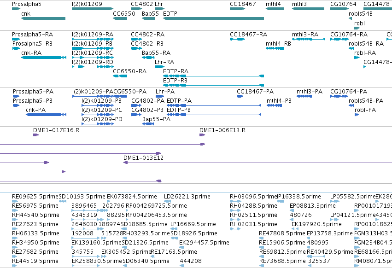The height and width of the screenshot is (268, 392).
Task: Click protein l(2)k01209-PD label
Action: coord(102,119)
